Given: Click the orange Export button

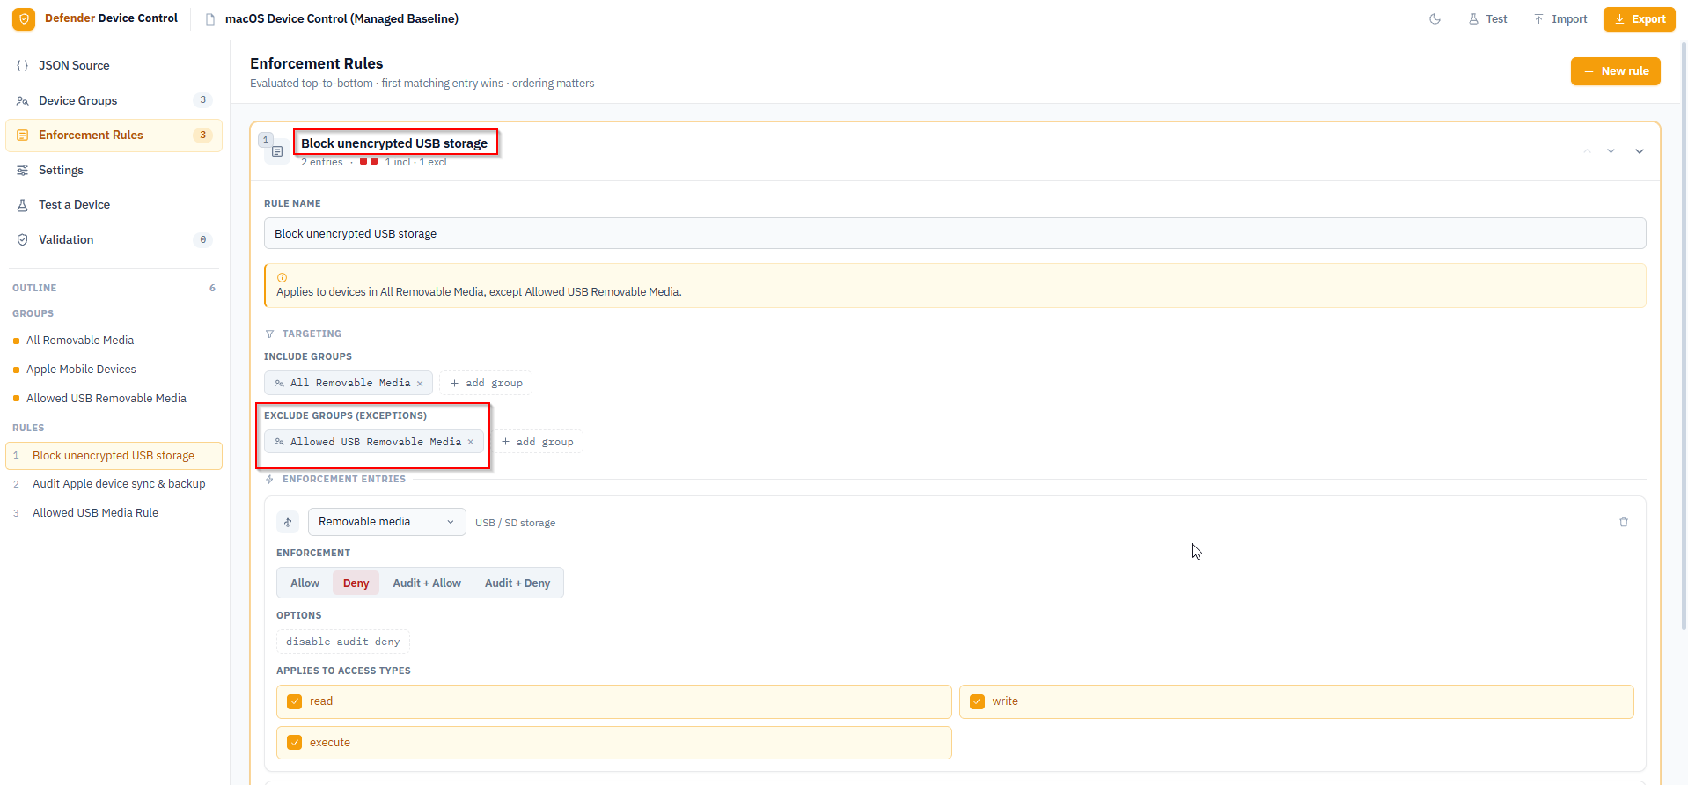Looking at the screenshot, I should 1640,18.
